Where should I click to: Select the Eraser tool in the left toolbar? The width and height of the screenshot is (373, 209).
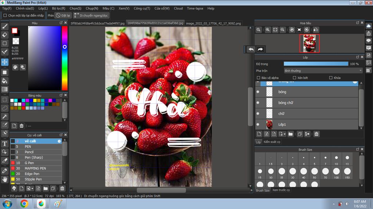pos(5,35)
